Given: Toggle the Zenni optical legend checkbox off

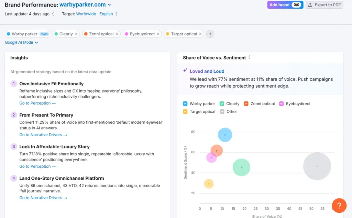Looking at the screenshot, I should [x=246, y=103].
